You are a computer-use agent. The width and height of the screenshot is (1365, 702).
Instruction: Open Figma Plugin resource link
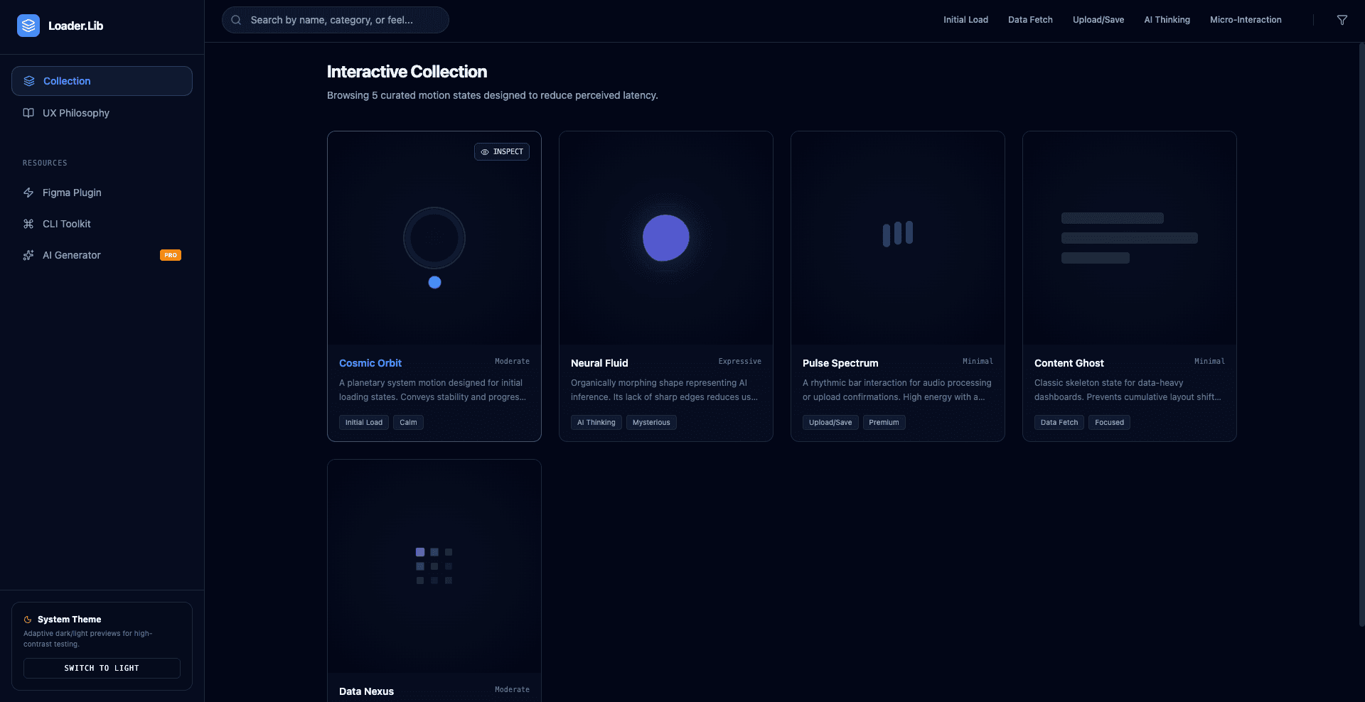point(102,193)
